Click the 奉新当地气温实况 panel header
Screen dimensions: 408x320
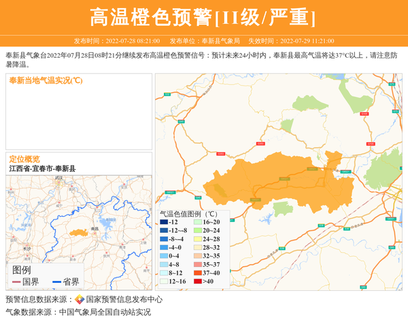(46, 80)
